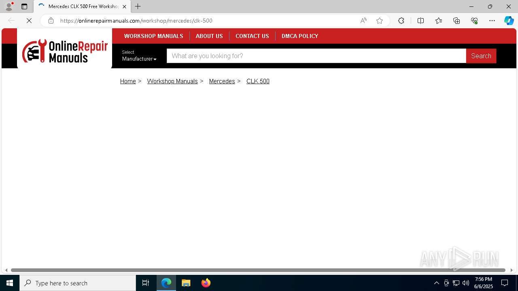Image resolution: width=518 pixels, height=291 pixels.
Task: Open the notification center
Action: pos(505,283)
